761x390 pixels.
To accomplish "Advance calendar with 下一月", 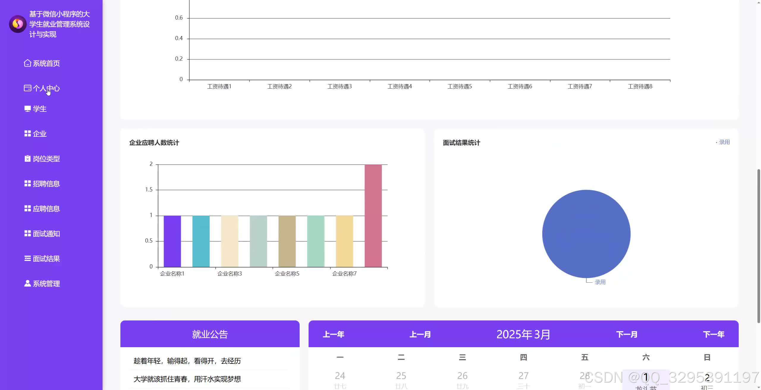I will tap(627, 334).
